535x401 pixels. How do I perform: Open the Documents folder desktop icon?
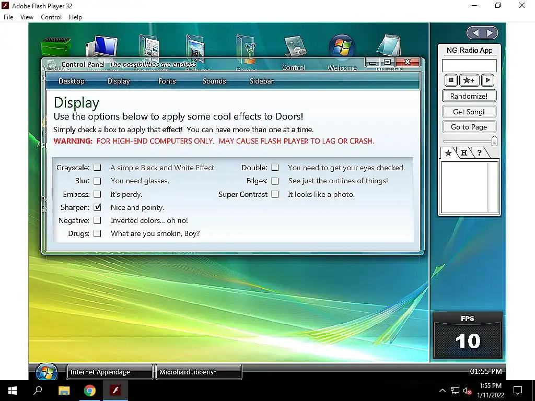[x=149, y=47]
